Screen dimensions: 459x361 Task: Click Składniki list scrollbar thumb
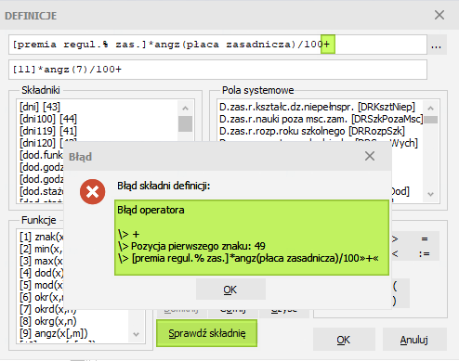185,123
